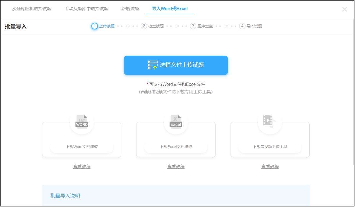Click the audio-video file icon above 下载音视频上传工具
Viewport: 355px width, 207px height.
[270, 121]
